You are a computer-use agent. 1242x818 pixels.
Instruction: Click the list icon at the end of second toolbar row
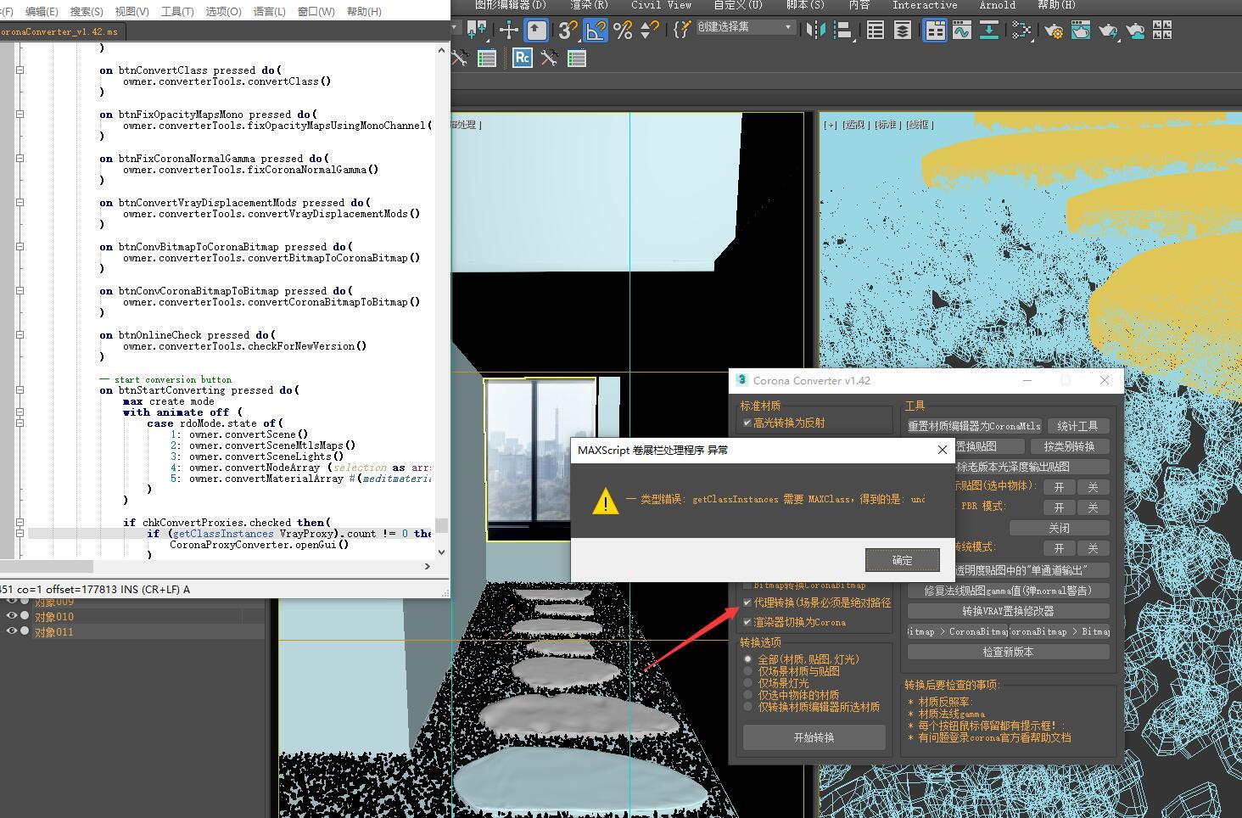[x=577, y=58]
